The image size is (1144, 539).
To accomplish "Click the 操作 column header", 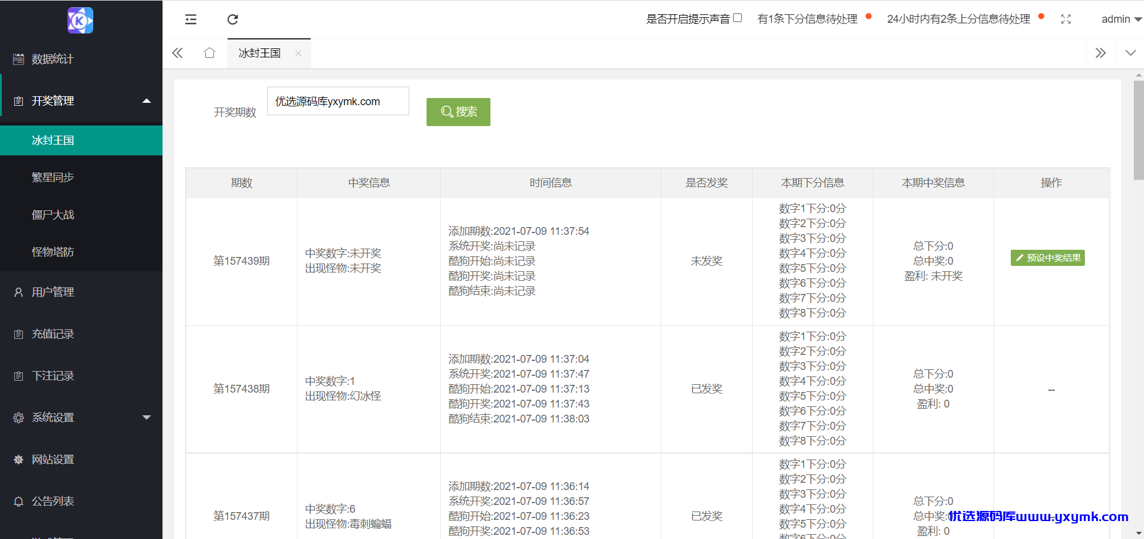I will [x=1051, y=183].
